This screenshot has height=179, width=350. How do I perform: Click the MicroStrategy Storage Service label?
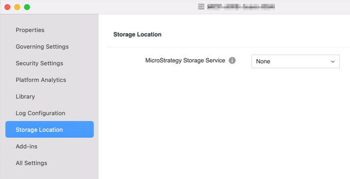185,61
